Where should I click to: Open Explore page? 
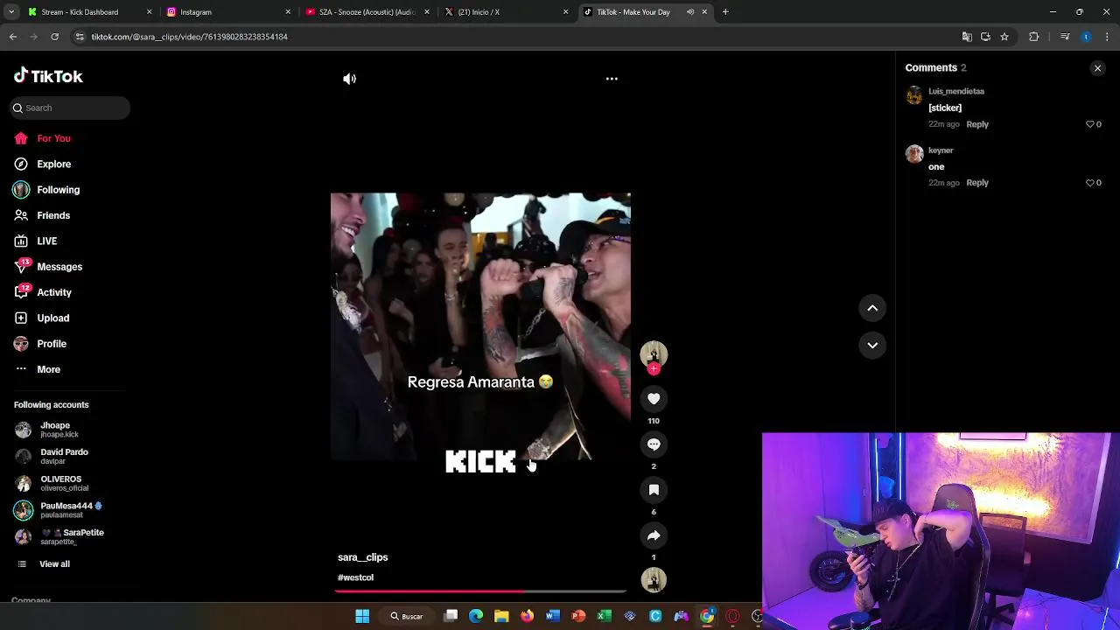[x=53, y=164]
